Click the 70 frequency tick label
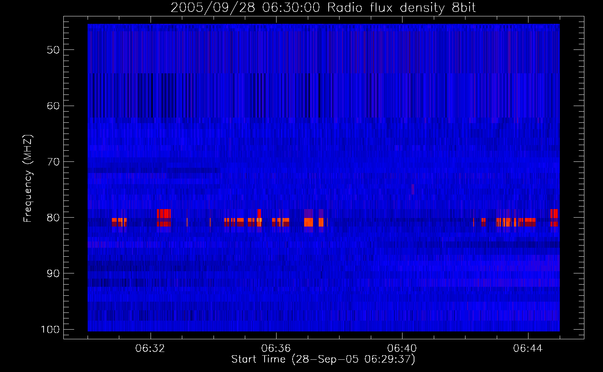 (53, 162)
